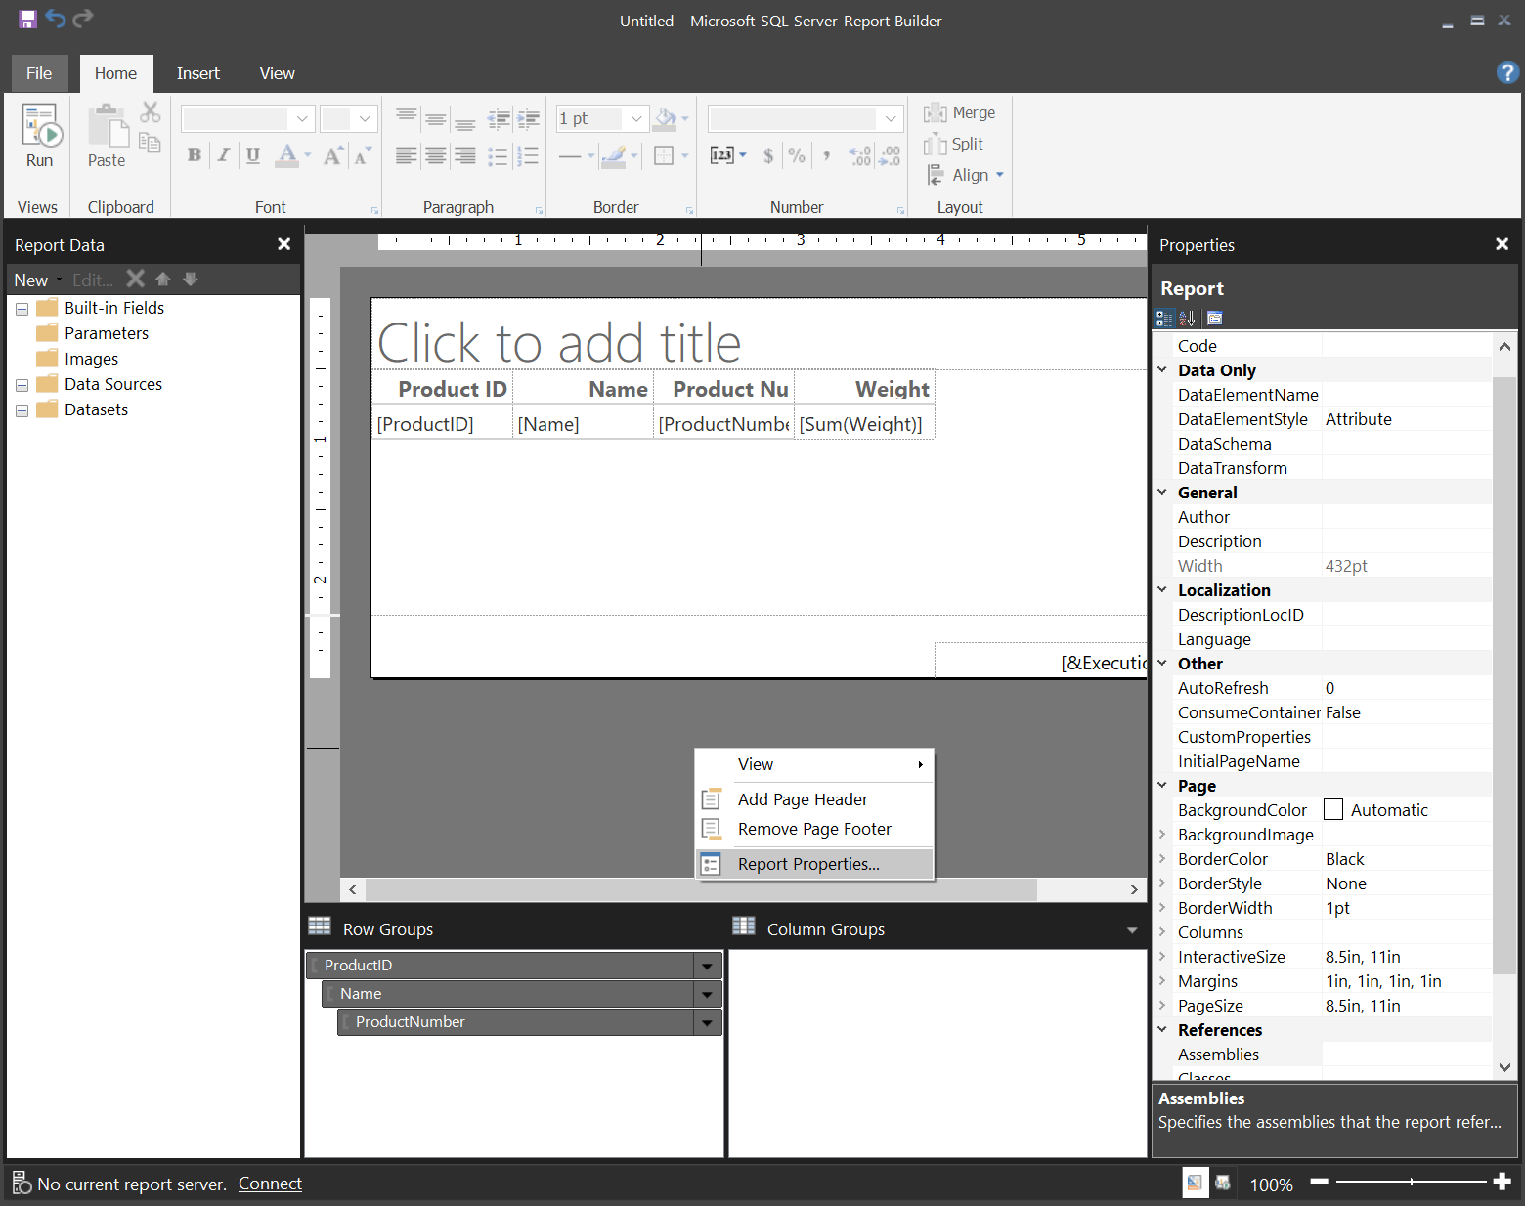1525x1206 pixels.
Task: Run the report preview
Action: coord(40,137)
